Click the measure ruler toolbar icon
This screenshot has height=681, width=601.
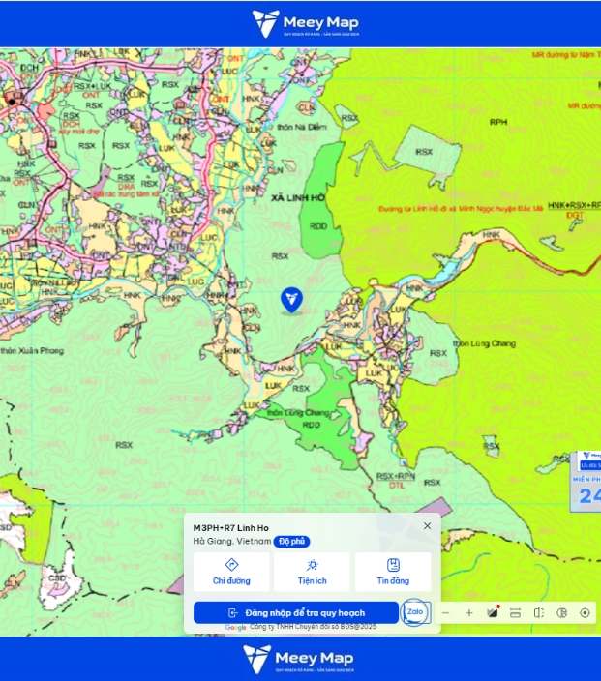point(516,613)
